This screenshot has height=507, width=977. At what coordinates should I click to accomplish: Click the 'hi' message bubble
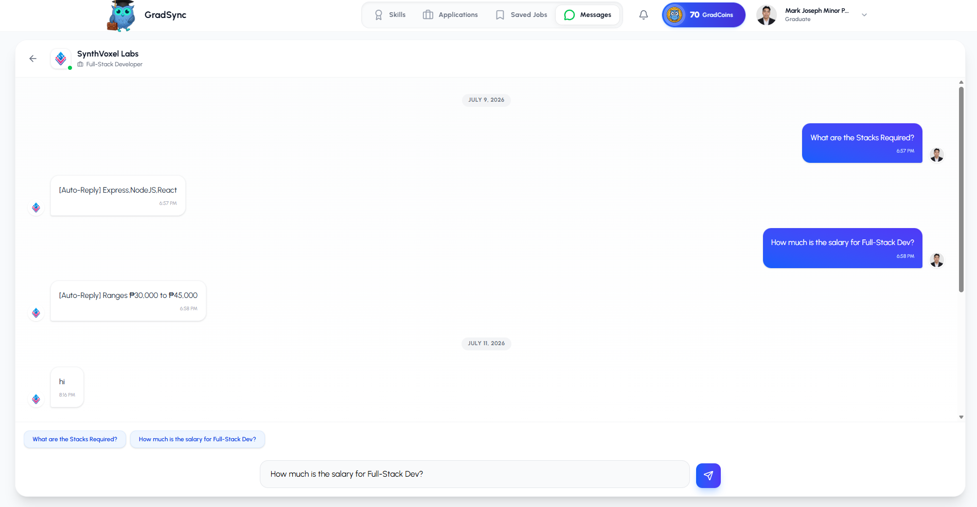point(67,387)
